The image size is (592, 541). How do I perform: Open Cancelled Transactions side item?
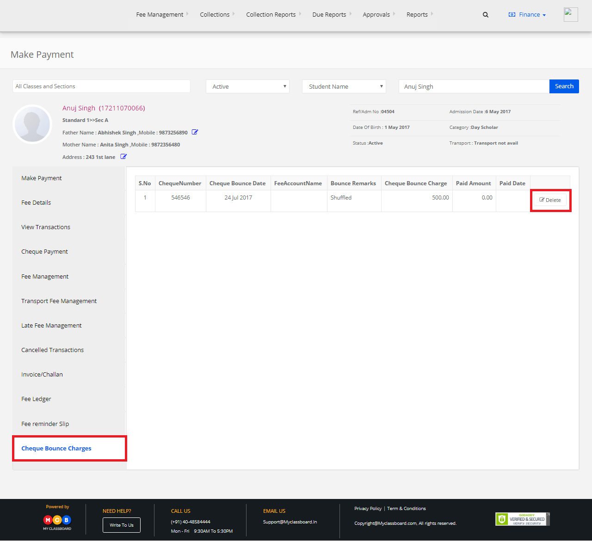[x=69, y=350]
